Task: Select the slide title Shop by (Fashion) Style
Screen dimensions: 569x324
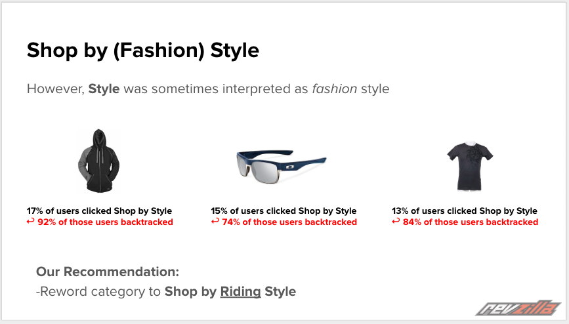Action: (142, 51)
